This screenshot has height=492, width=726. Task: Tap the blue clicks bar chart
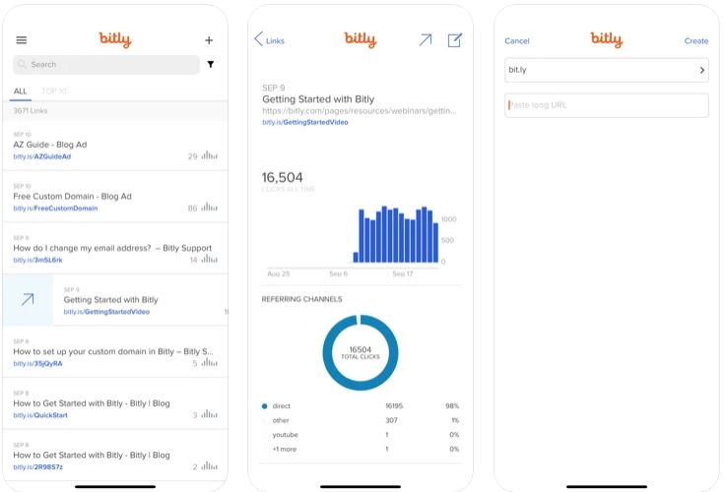pyautogui.click(x=395, y=235)
